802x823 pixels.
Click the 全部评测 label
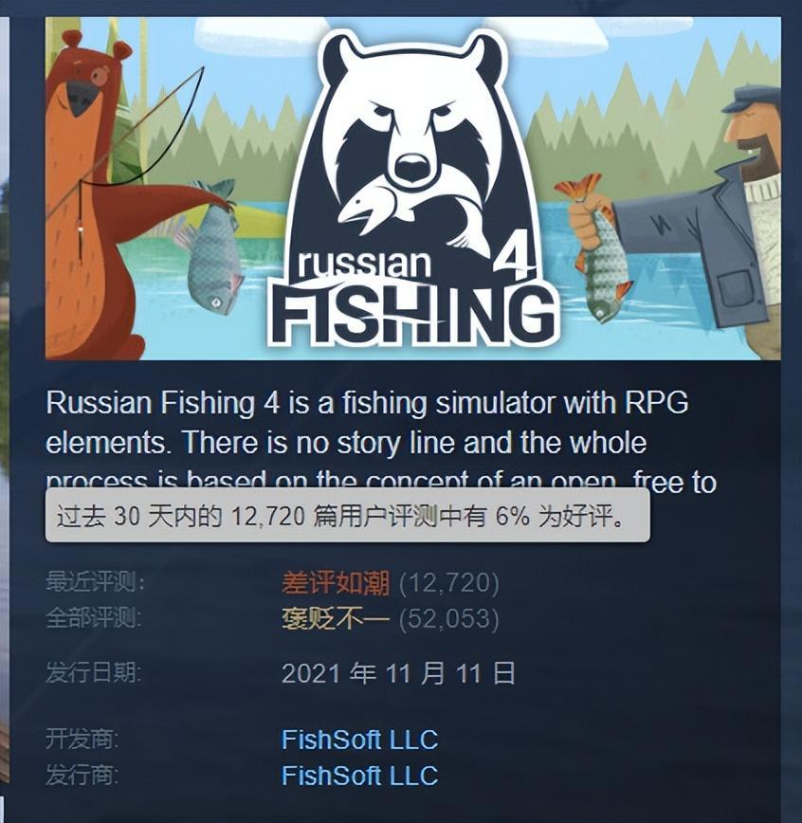(94, 618)
